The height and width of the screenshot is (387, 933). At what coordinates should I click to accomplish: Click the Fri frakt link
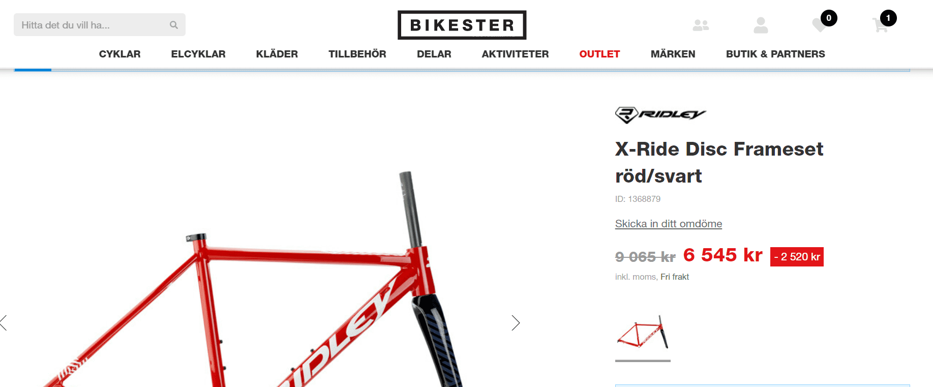(675, 277)
